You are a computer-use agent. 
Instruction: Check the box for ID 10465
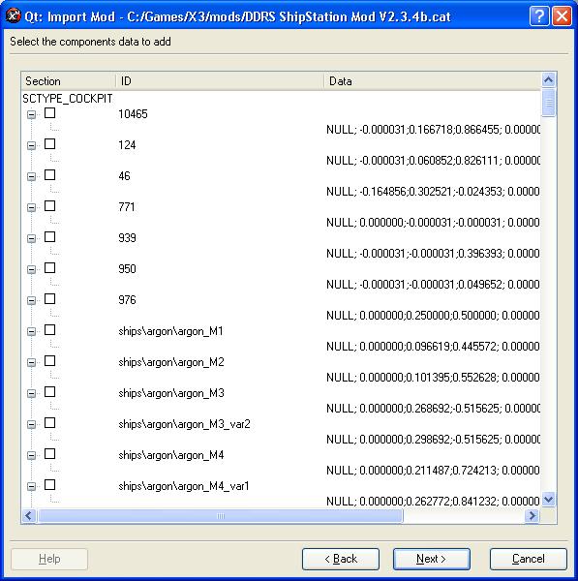pyautogui.click(x=49, y=113)
